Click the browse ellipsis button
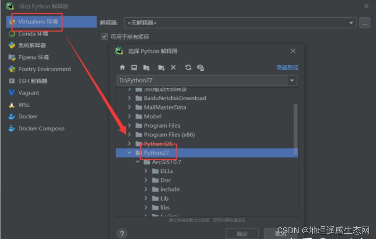This screenshot has width=376, height=239. click(x=365, y=23)
